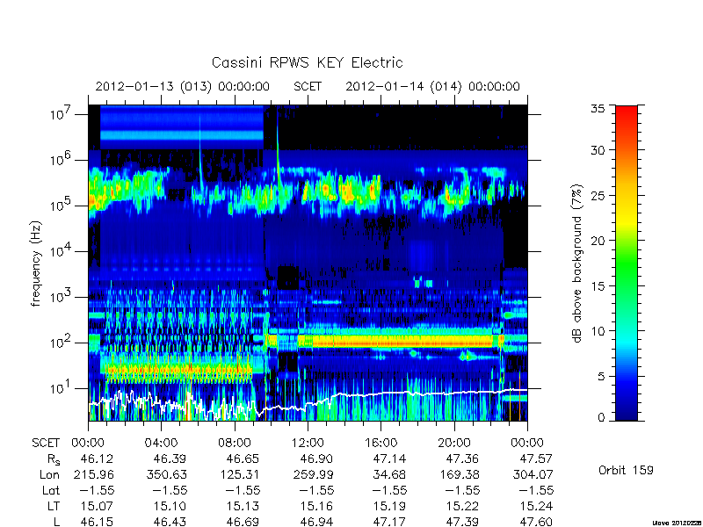Click the LT value 15.19
703x527 pixels.
(x=389, y=507)
